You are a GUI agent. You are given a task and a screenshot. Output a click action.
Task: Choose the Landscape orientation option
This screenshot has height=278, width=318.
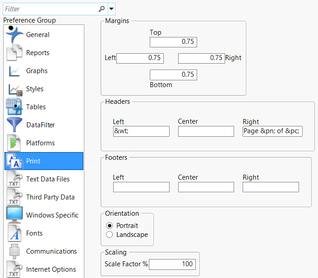click(x=109, y=235)
